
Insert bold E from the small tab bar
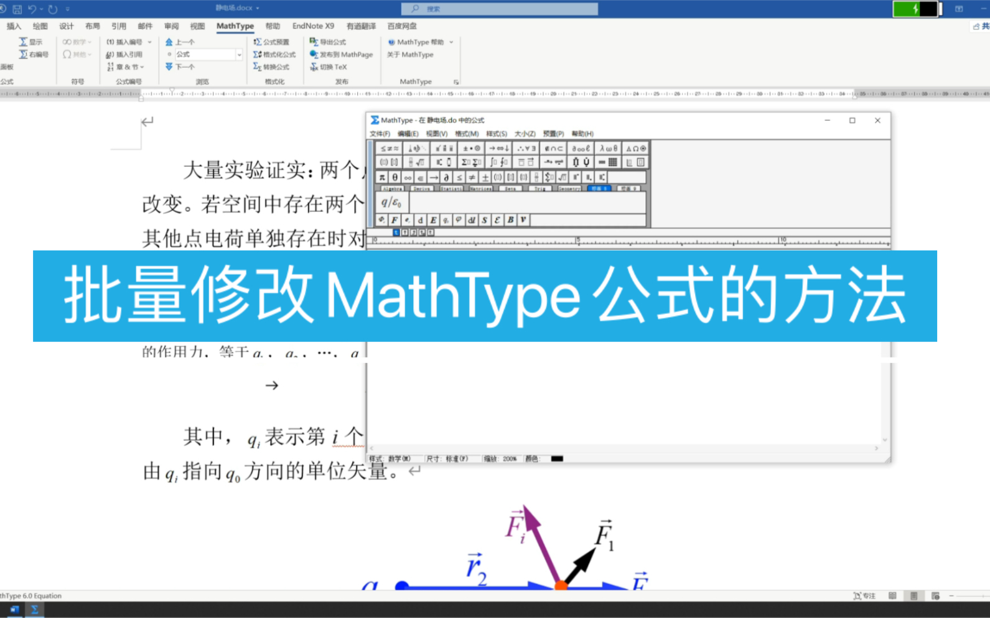(433, 220)
